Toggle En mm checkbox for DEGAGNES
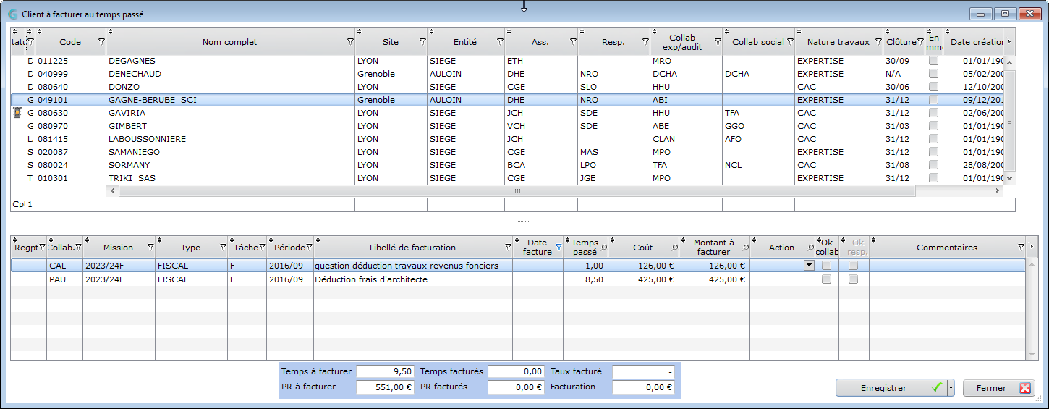1049x409 pixels. pyautogui.click(x=933, y=61)
